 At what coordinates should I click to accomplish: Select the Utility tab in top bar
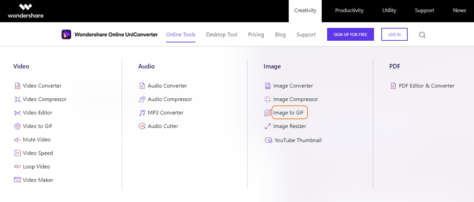point(389,11)
